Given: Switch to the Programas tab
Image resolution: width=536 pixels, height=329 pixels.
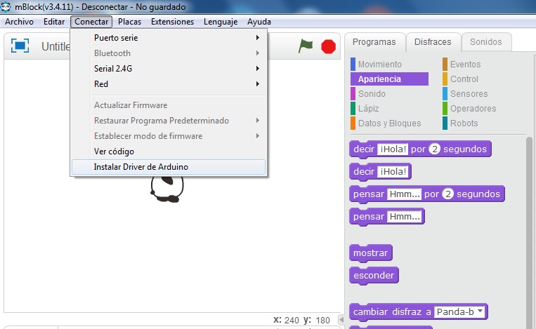Looking at the screenshot, I should click(x=374, y=42).
